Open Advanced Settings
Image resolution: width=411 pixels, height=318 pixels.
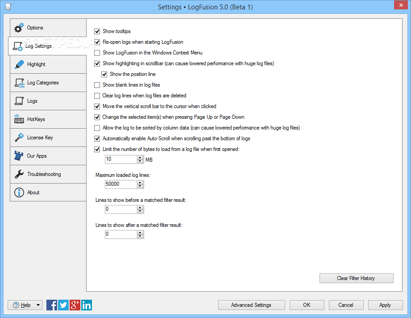(x=251, y=305)
